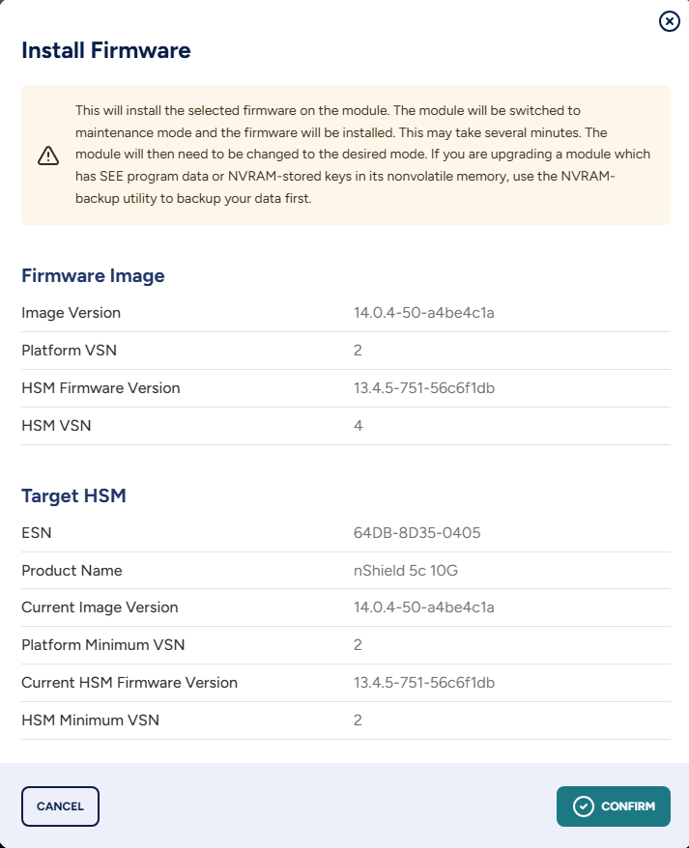This screenshot has width=689, height=848.
Task: Click the Platform VSN label
Action: (x=69, y=350)
